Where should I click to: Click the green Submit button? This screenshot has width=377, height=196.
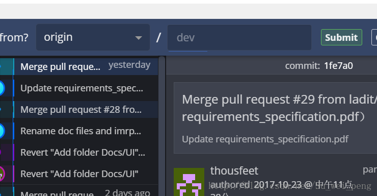[x=341, y=37]
